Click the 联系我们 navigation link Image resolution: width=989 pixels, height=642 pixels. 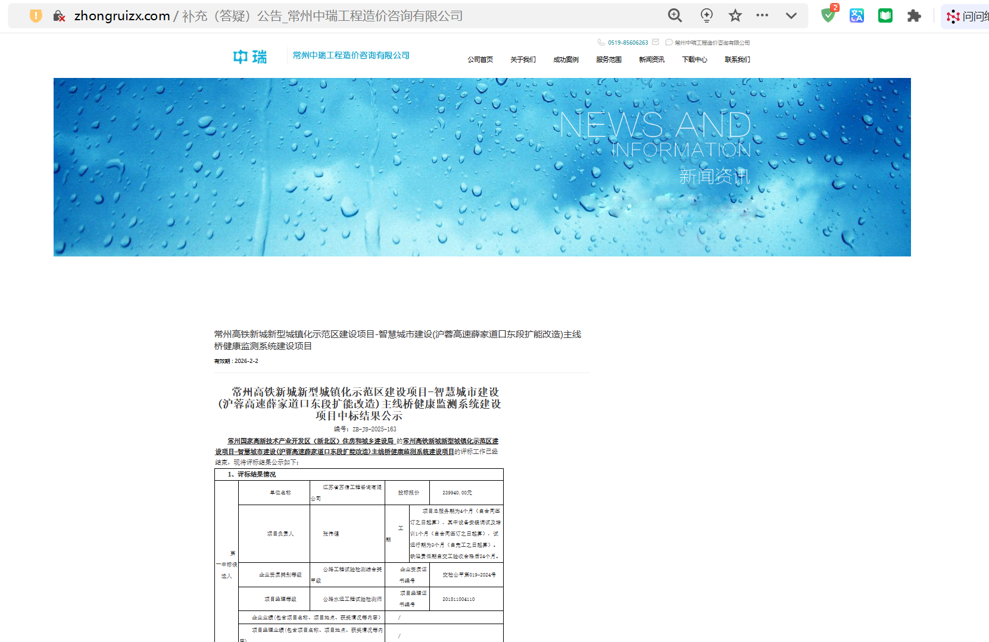[x=737, y=59]
